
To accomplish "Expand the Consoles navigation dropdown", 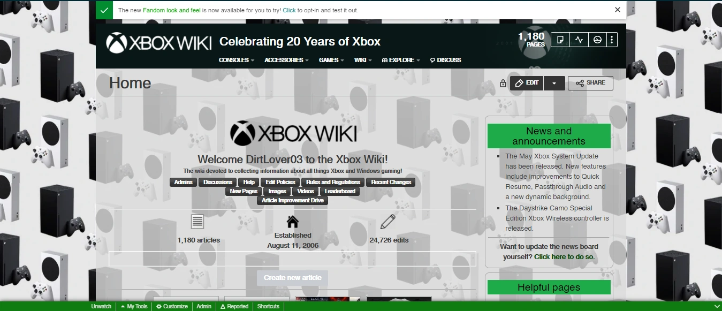I will (x=237, y=60).
